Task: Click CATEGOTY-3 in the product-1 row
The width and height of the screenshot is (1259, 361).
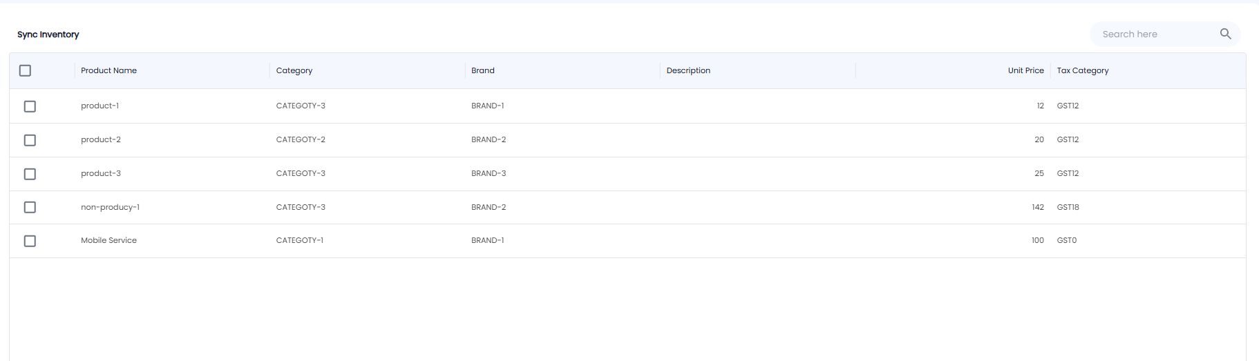Action: coord(301,106)
